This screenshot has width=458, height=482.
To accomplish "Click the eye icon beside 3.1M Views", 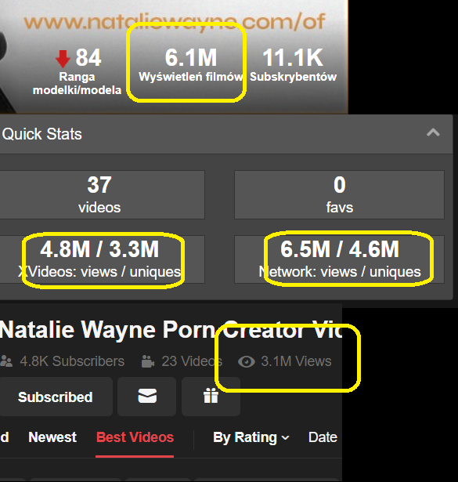I will (x=246, y=361).
